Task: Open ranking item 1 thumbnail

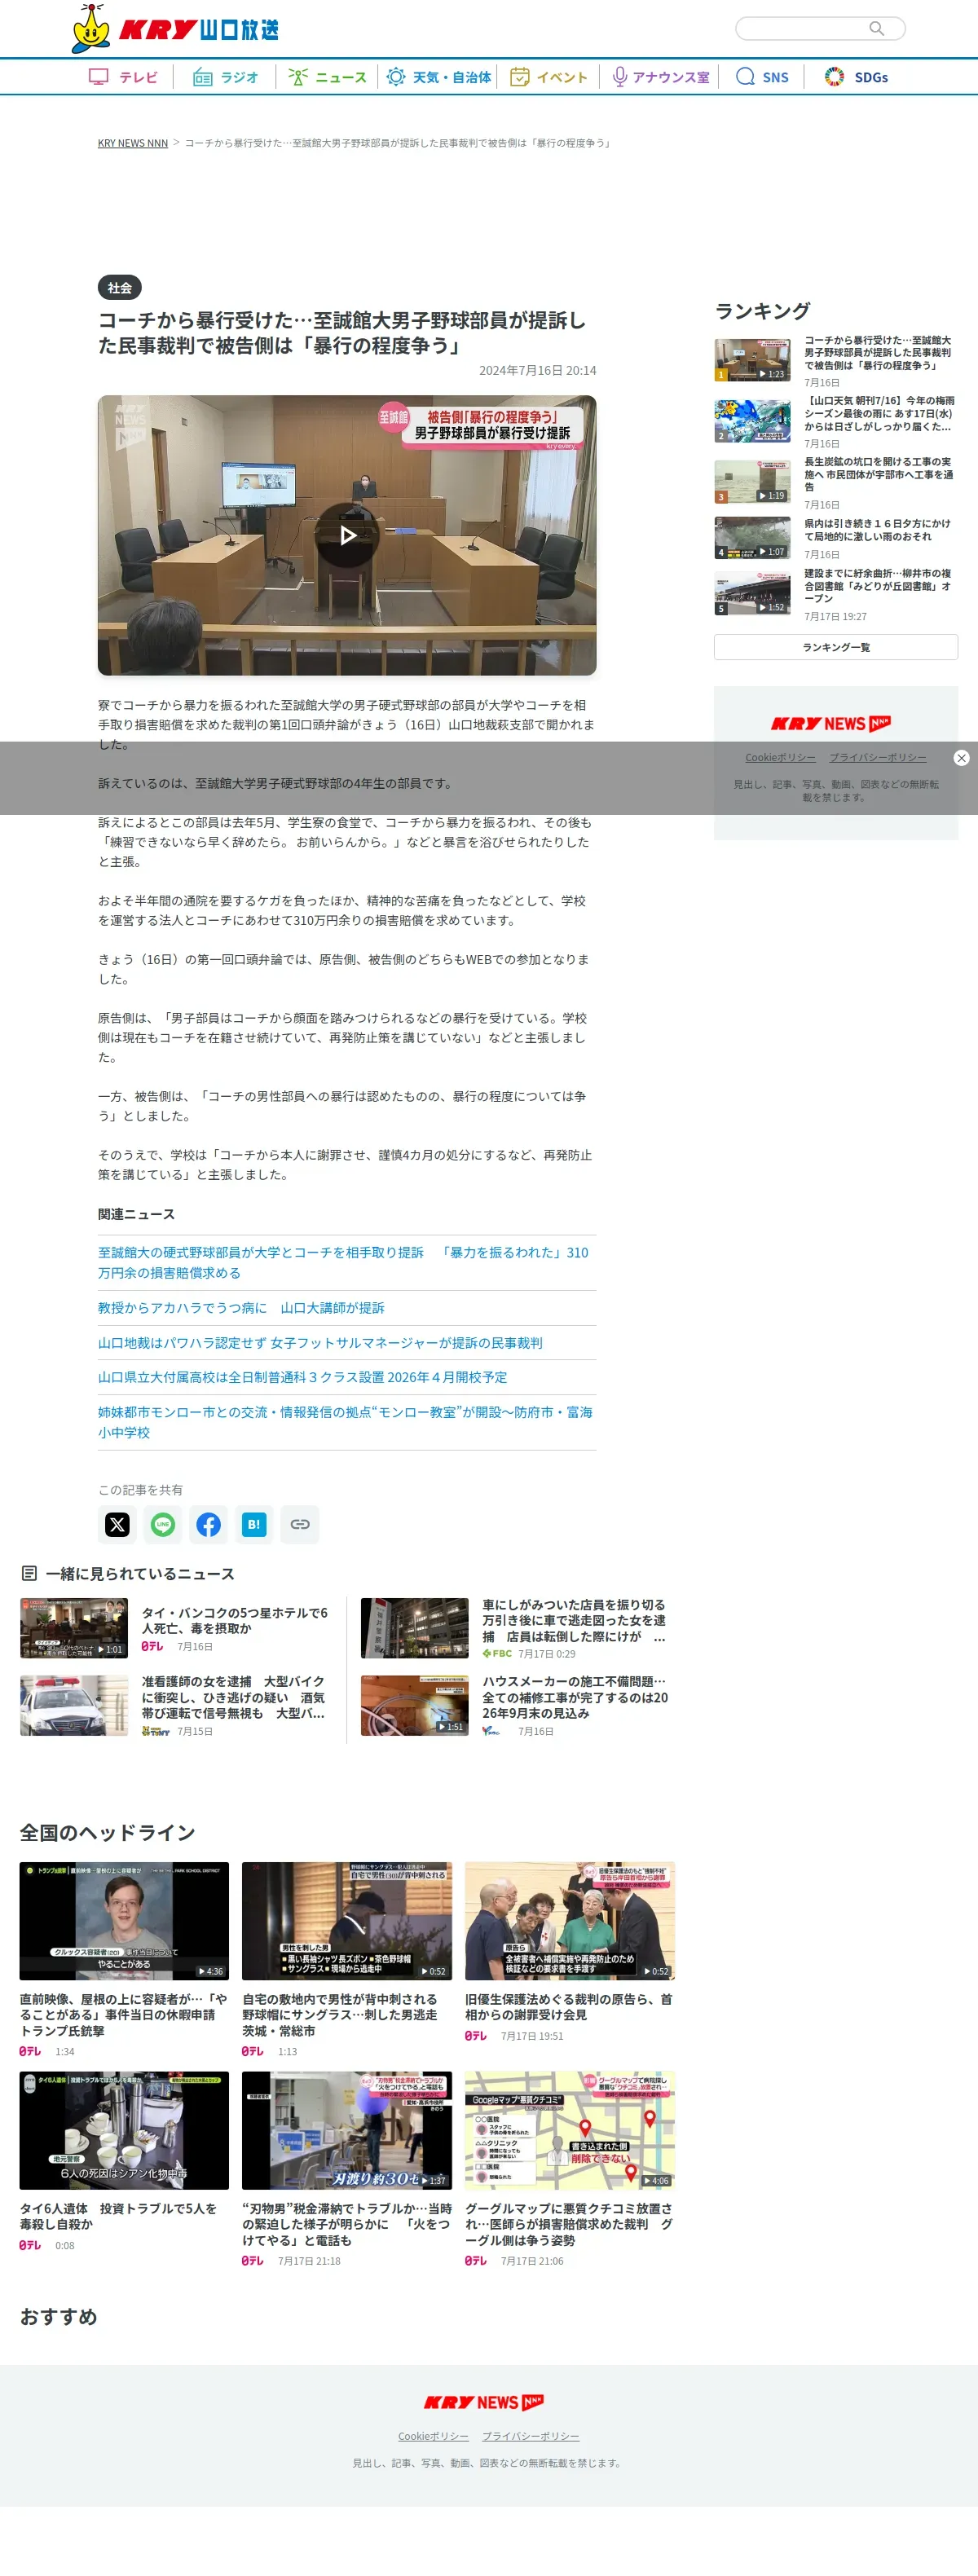Action: 752,360
